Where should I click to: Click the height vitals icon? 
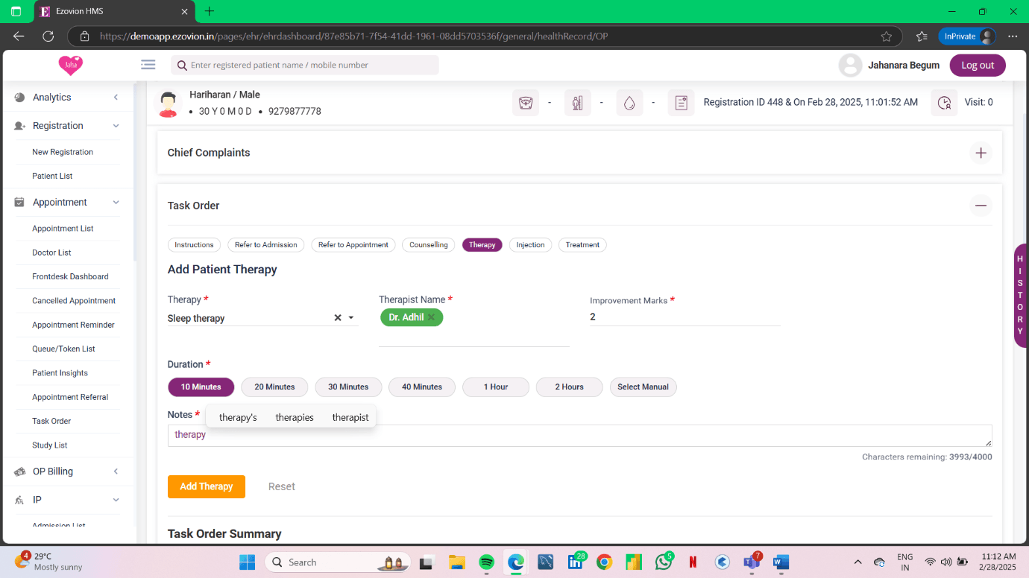[x=578, y=103]
